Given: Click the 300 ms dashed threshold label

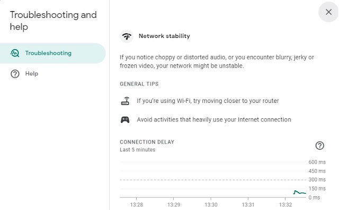Looking at the screenshot, I should click(x=317, y=179).
